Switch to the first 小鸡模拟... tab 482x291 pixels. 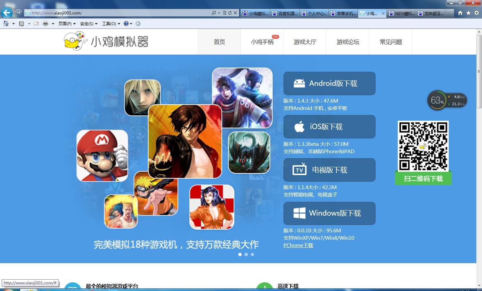point(255,13)
